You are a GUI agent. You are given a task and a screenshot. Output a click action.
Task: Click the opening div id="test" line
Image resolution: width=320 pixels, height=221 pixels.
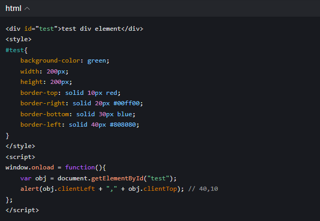coord(74,29)
